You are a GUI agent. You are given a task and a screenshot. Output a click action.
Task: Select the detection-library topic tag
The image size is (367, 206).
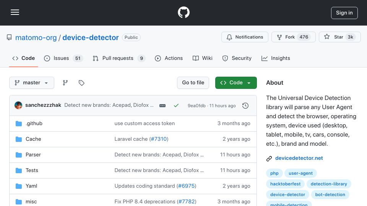pyautogui.click(x=329, y=184)
